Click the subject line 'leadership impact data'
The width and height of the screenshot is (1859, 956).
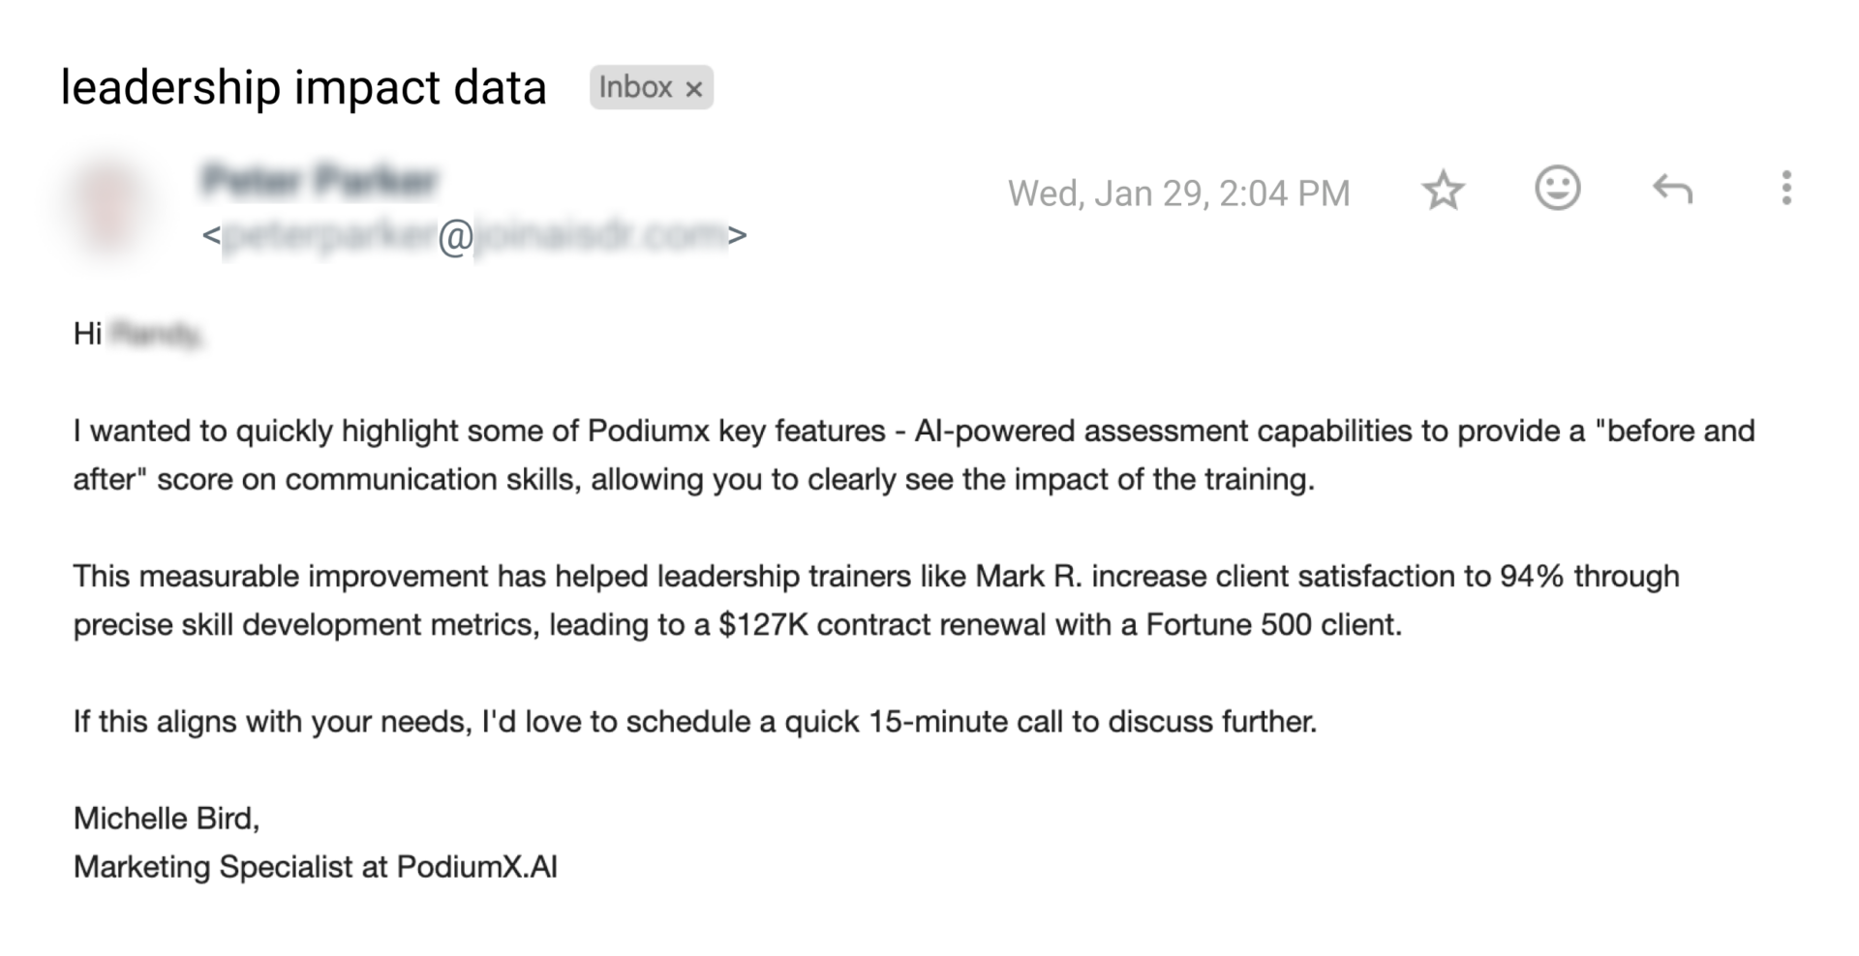[x=303, y=87]
